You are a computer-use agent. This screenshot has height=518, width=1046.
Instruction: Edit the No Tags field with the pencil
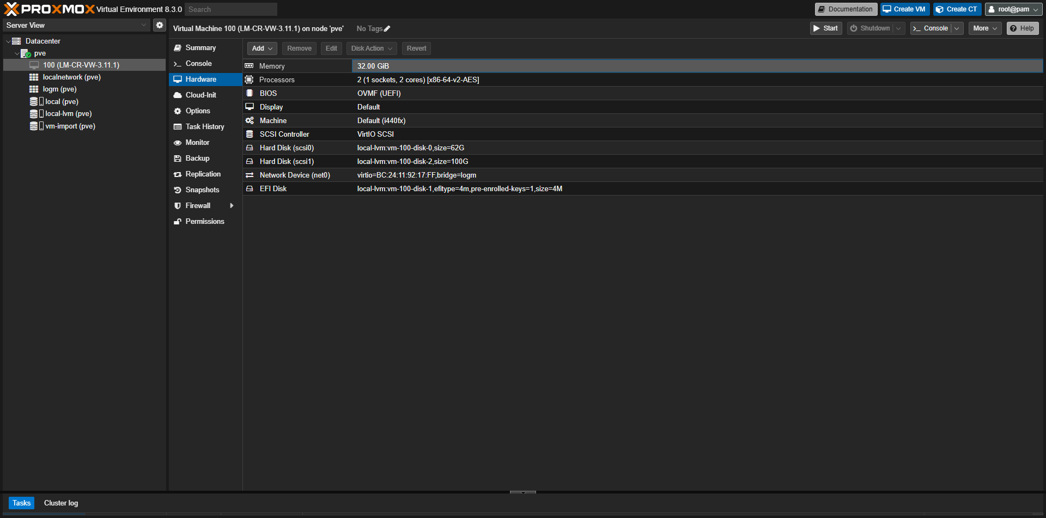coord(388,28)
